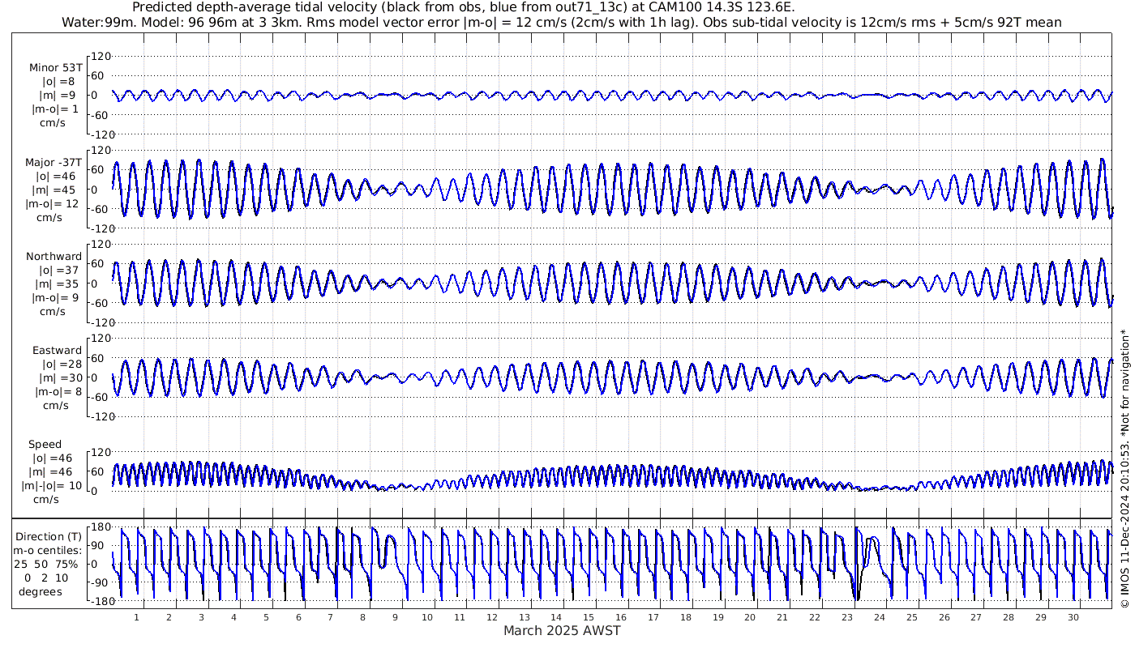Click the title line starting "Predicted depth-average tidal velocity"
Viewport: 1135px width, 648px height.
point(463,7)
